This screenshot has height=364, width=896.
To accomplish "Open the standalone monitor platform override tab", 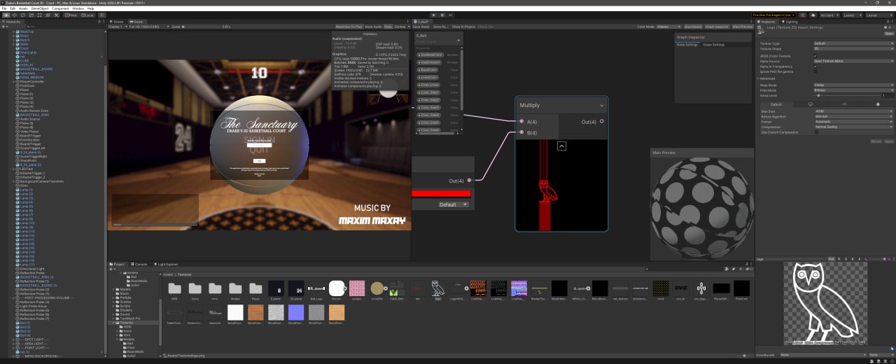I will (811, 104).
